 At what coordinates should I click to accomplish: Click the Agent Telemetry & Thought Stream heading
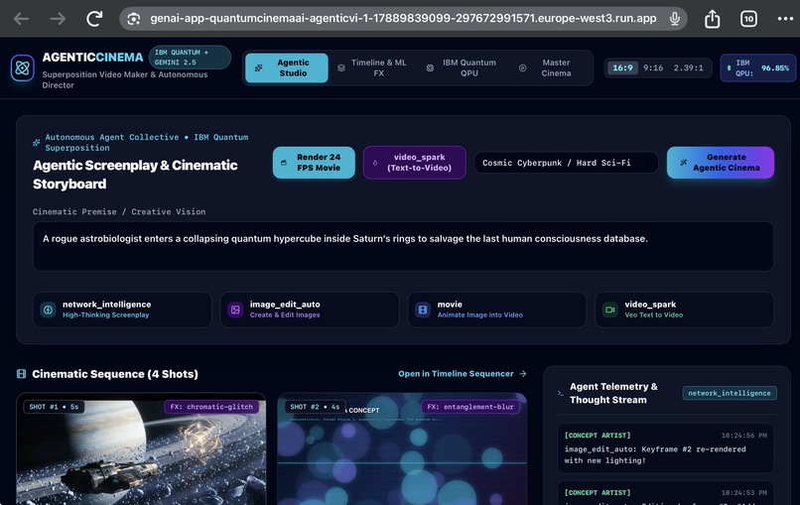(613, 393)
